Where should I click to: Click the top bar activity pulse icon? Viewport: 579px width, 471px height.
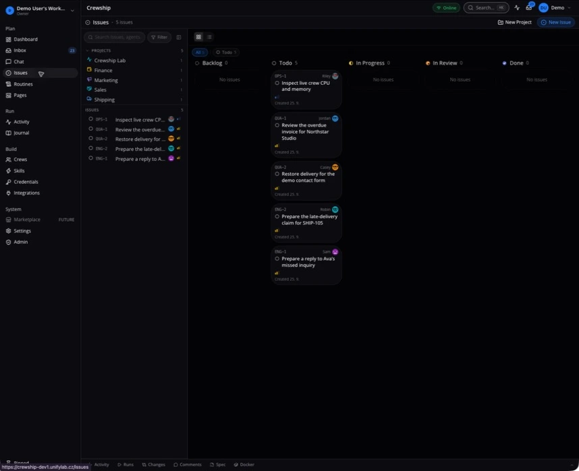pos(517,7)
